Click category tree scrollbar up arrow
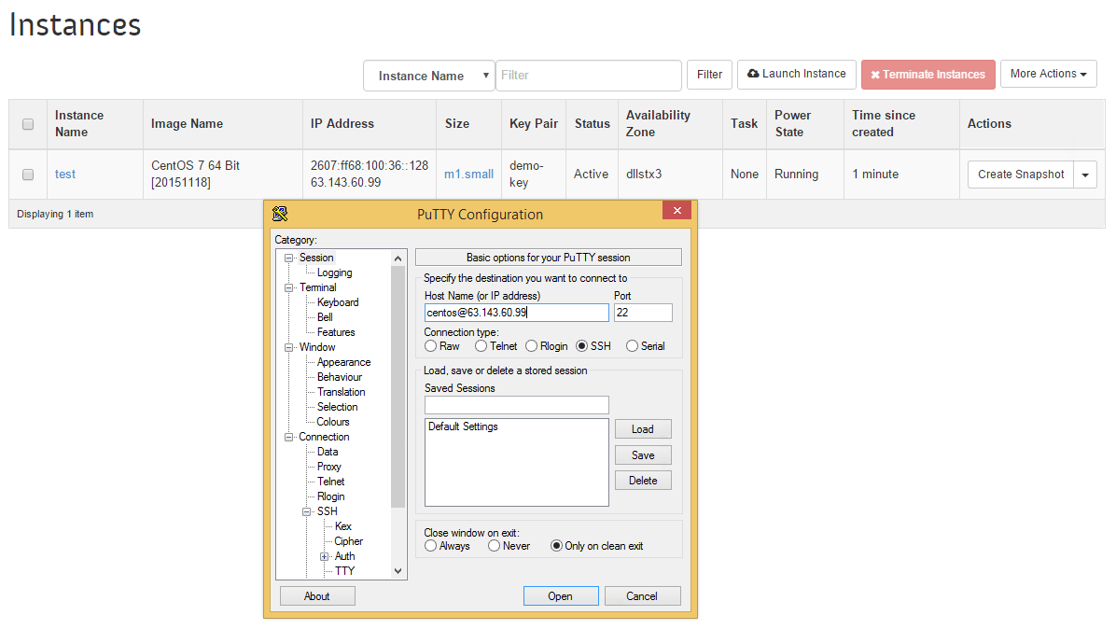Screen dimensions: 1116x643 (x=398, y=258)
